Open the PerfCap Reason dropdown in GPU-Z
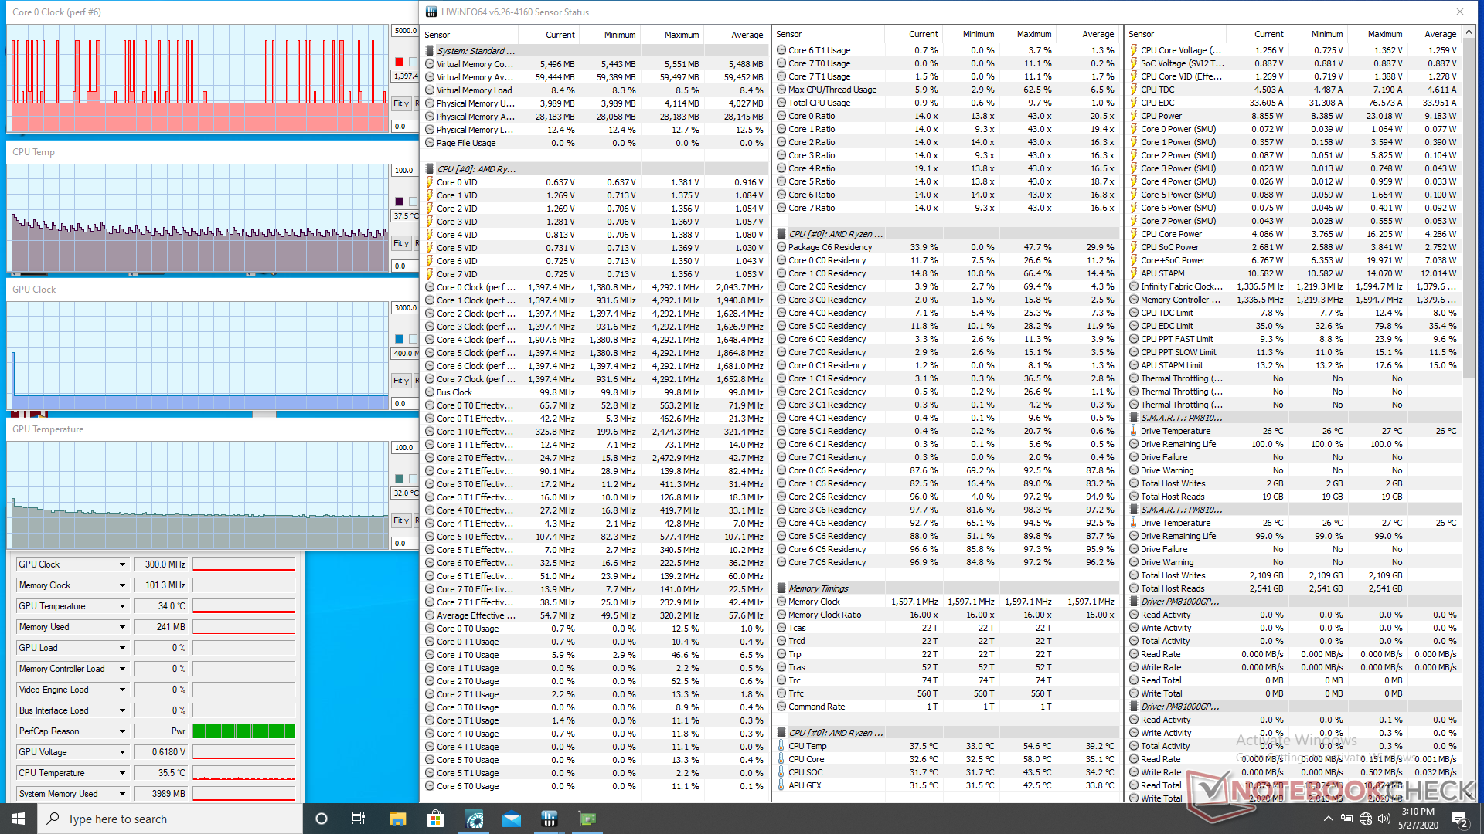 (x=122, y=731)
